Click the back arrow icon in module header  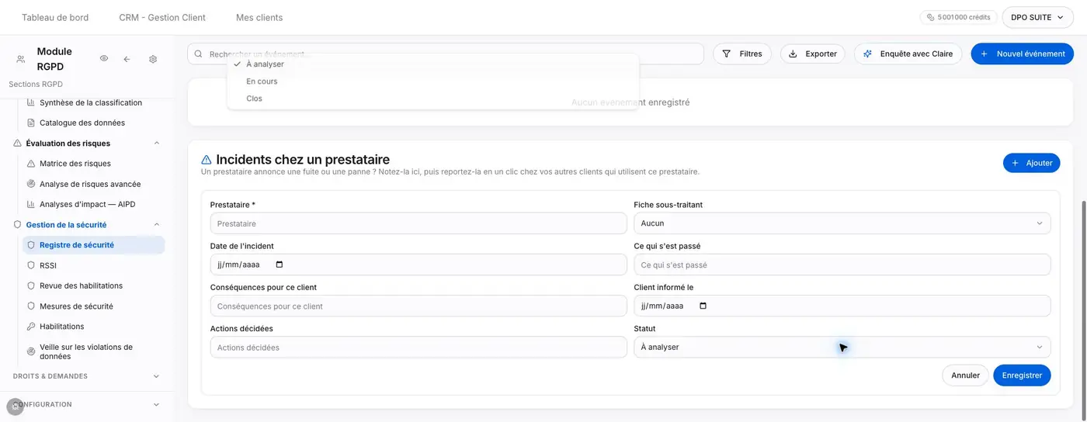[127, 59]
